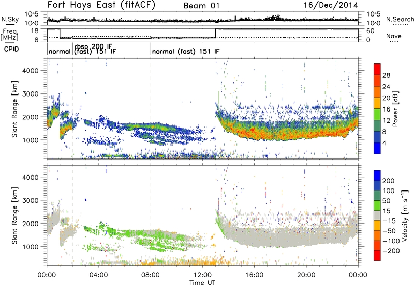
Task: Click the '28' tick on Power colorbar
Action: coord(386,75)
